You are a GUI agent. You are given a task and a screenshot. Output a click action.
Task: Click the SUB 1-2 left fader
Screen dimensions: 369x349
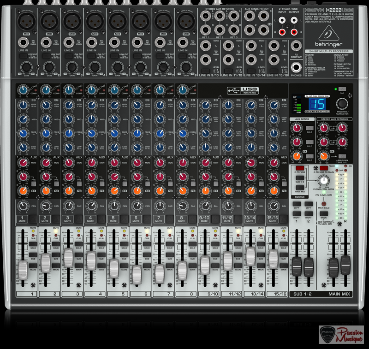(x=297, y=267)
